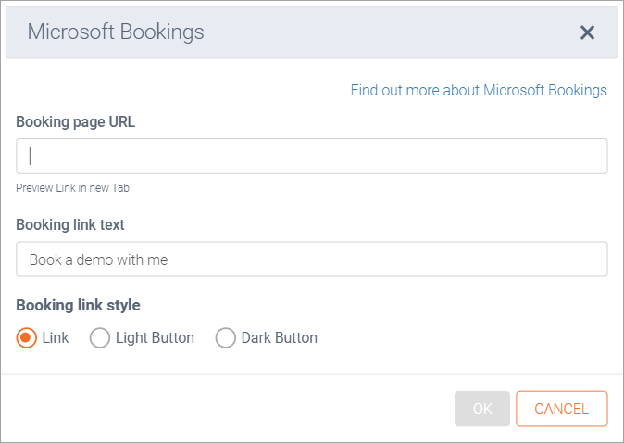Pick the Dark Button radio circle
Image resolution: width=624 pixels, height=443 pixels.
(225, 338)
